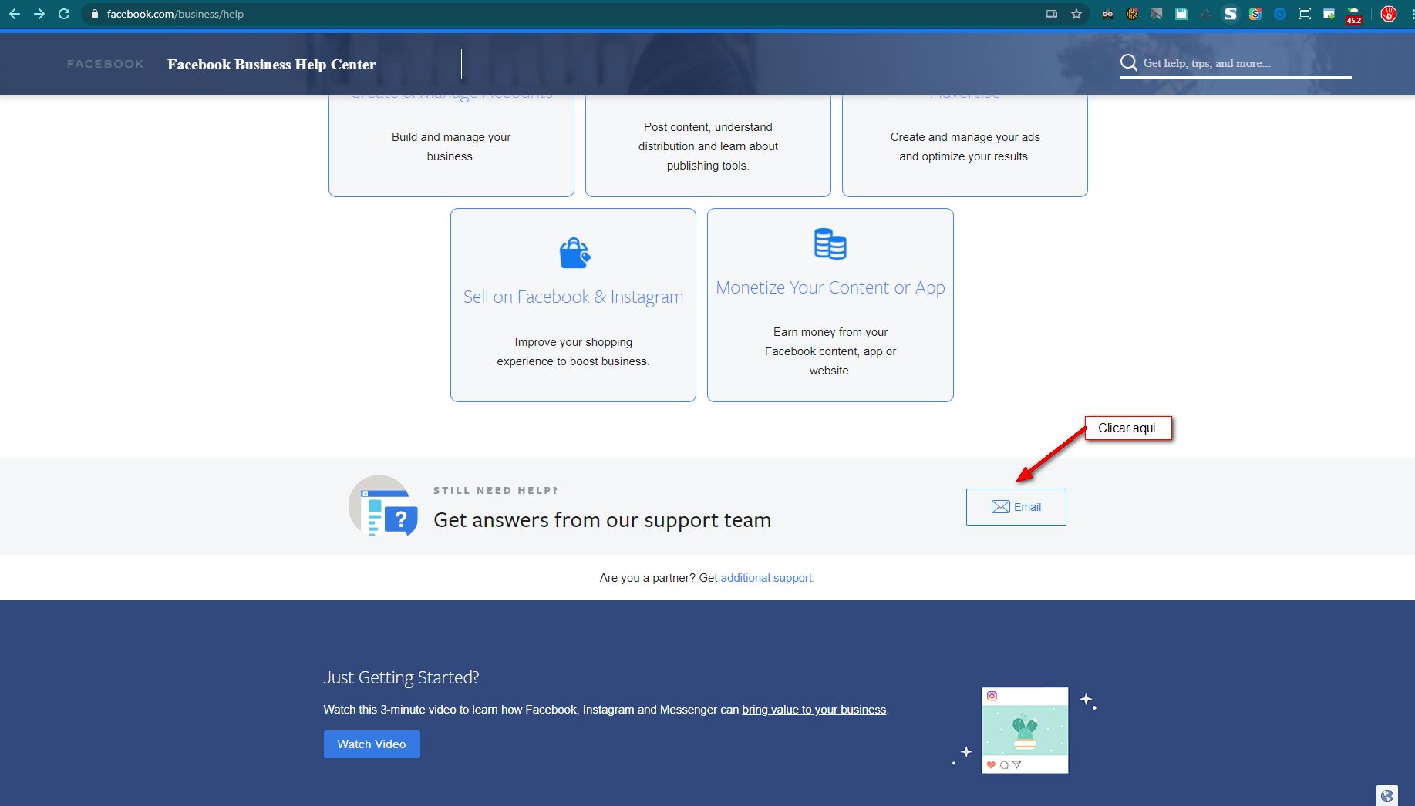Open the 'Build and manage your business' card
This screenshot has height=806, width=1415.
[451, 145]
